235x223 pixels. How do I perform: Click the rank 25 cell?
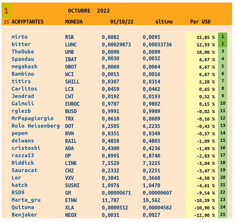(222, 214)
